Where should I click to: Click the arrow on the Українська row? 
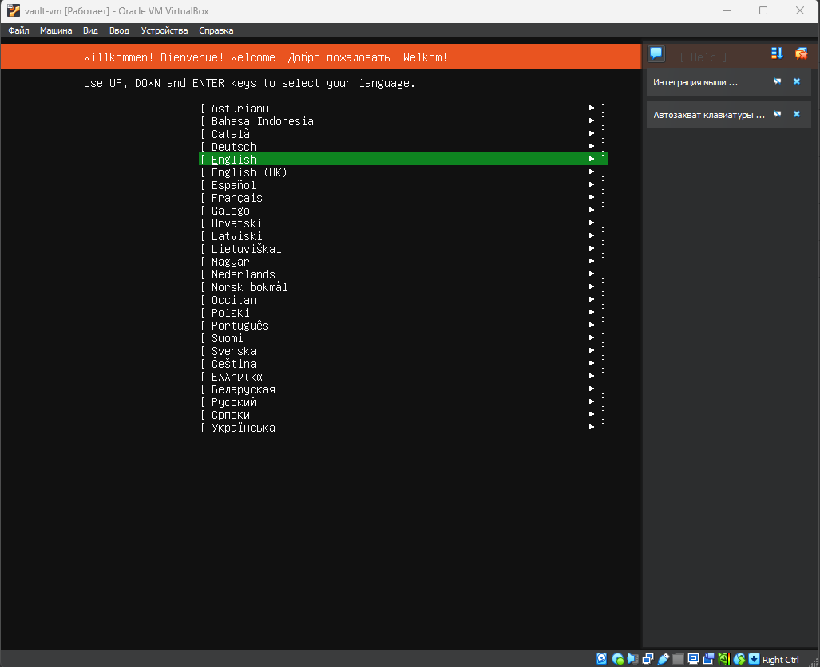pos(592,427)
